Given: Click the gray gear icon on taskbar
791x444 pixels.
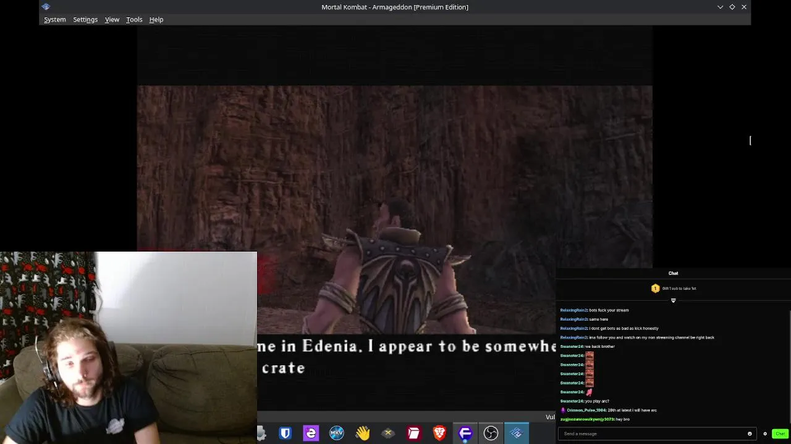Looking at the screenshot, I should [261, 434].
